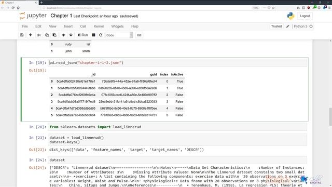Click the 'smith' cell in table
The height and width of the screenshot is (187, 332).
point(86,51)
